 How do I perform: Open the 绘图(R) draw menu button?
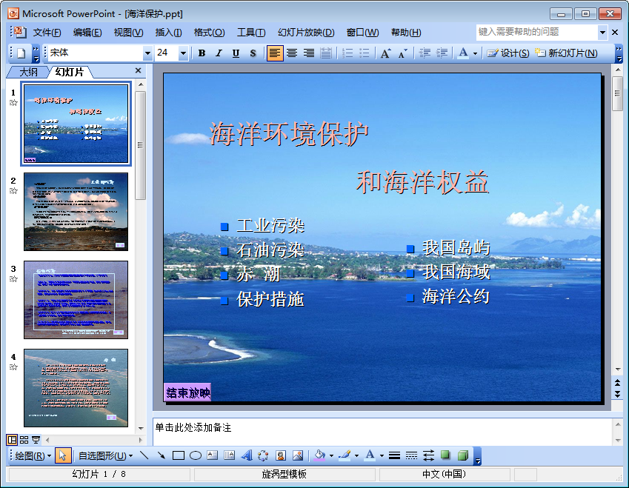[33, 456]
